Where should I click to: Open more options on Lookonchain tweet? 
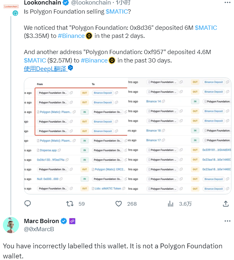click(x=228, y=3)
